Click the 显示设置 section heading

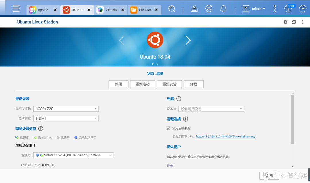click(x=22, y=99)
